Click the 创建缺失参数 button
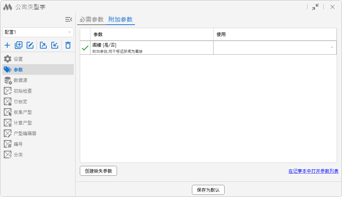The height and width of the screenshot is (197, 342). click(98, 171)
